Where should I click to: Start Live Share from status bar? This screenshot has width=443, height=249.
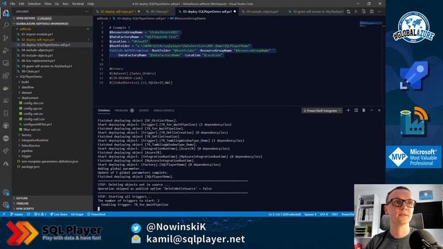click(59, 214)
